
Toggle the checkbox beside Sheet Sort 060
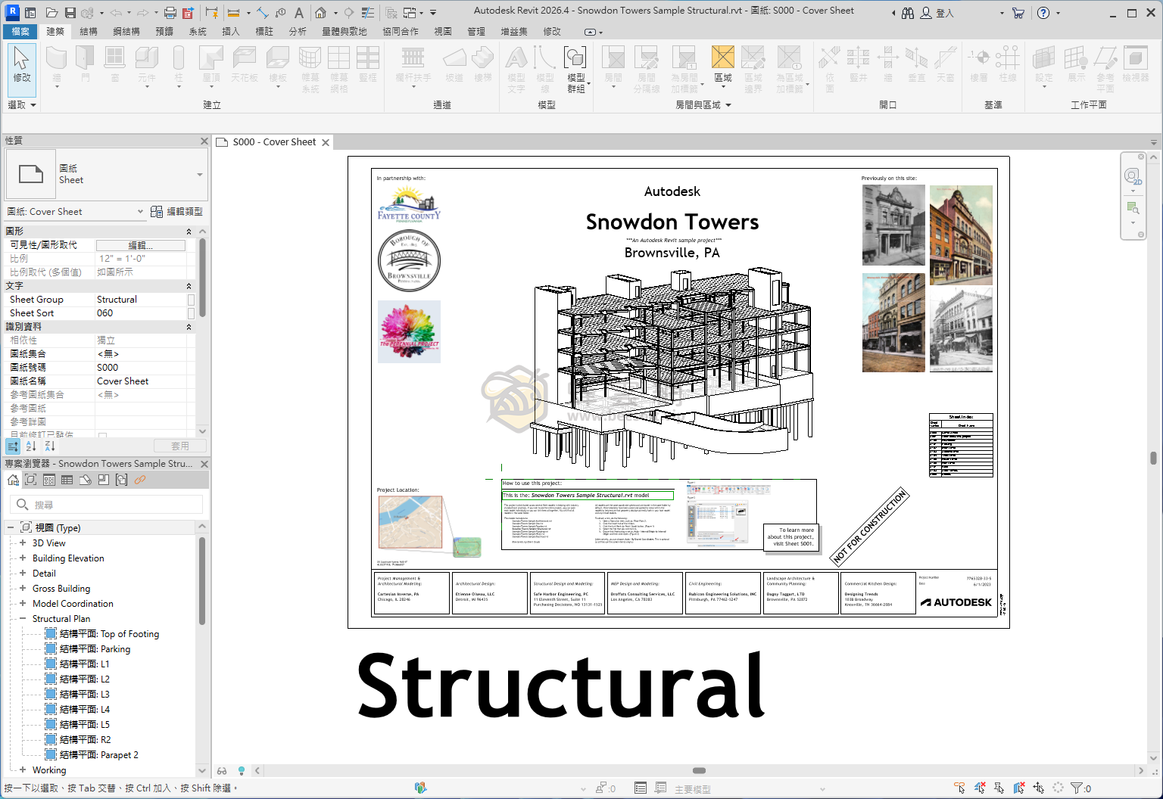pyautogui.click(x=191, y=313)
